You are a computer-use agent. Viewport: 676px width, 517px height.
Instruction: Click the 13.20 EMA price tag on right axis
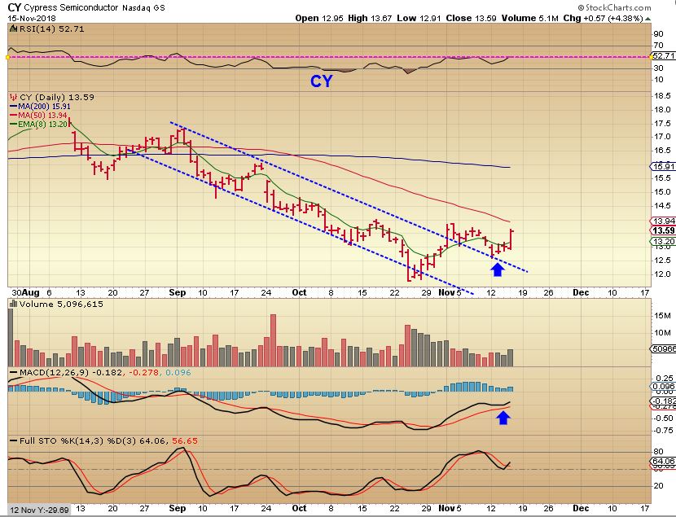point(663,241)
